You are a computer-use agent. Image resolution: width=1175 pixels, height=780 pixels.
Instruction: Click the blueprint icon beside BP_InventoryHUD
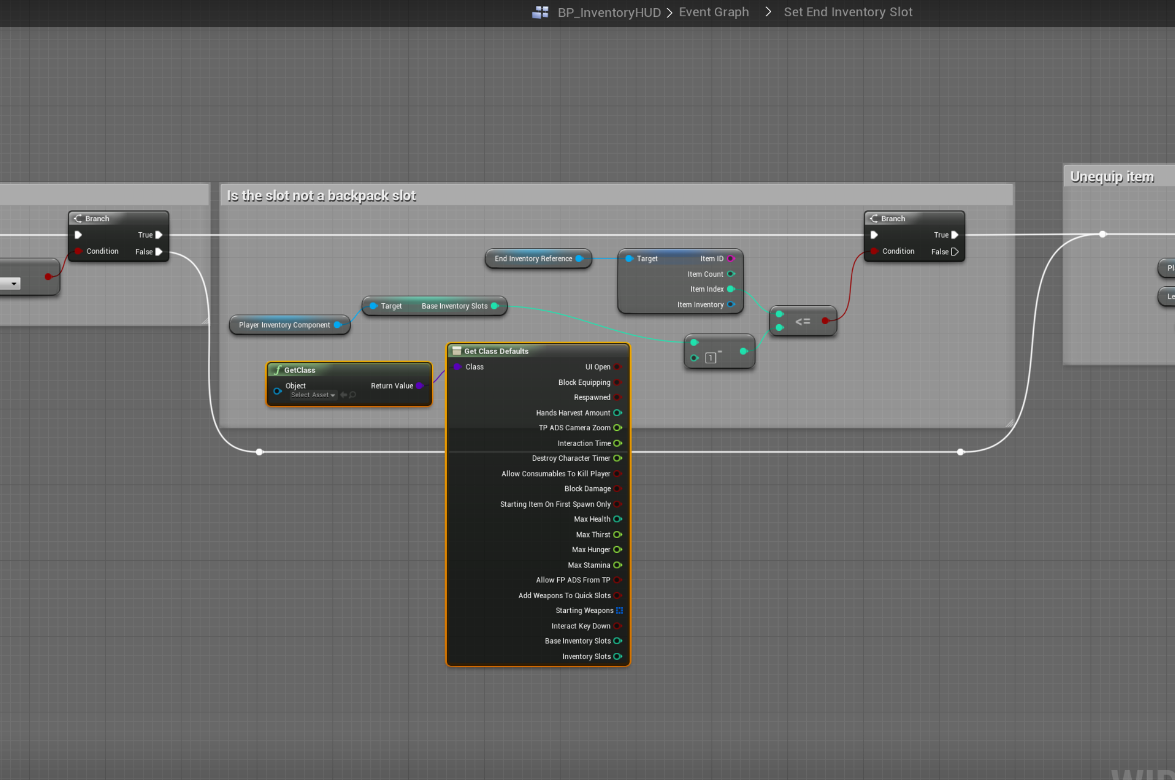[x=540, y=12]
